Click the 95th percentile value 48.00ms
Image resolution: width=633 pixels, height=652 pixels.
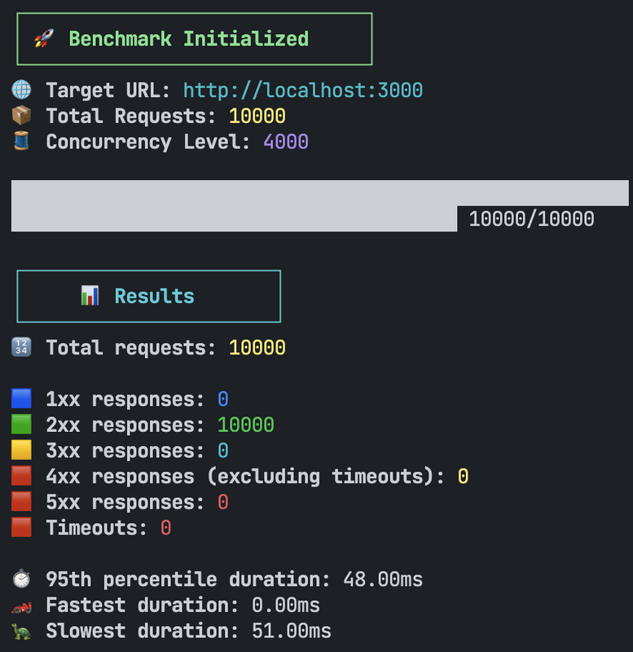[379, 579]
